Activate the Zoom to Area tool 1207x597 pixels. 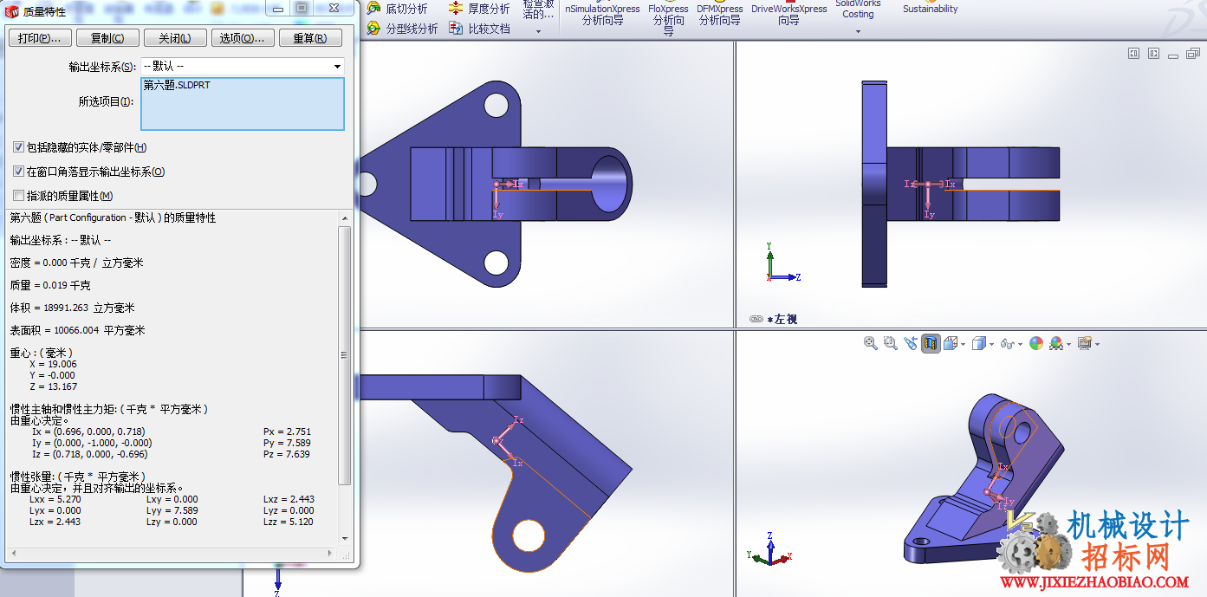891,344
